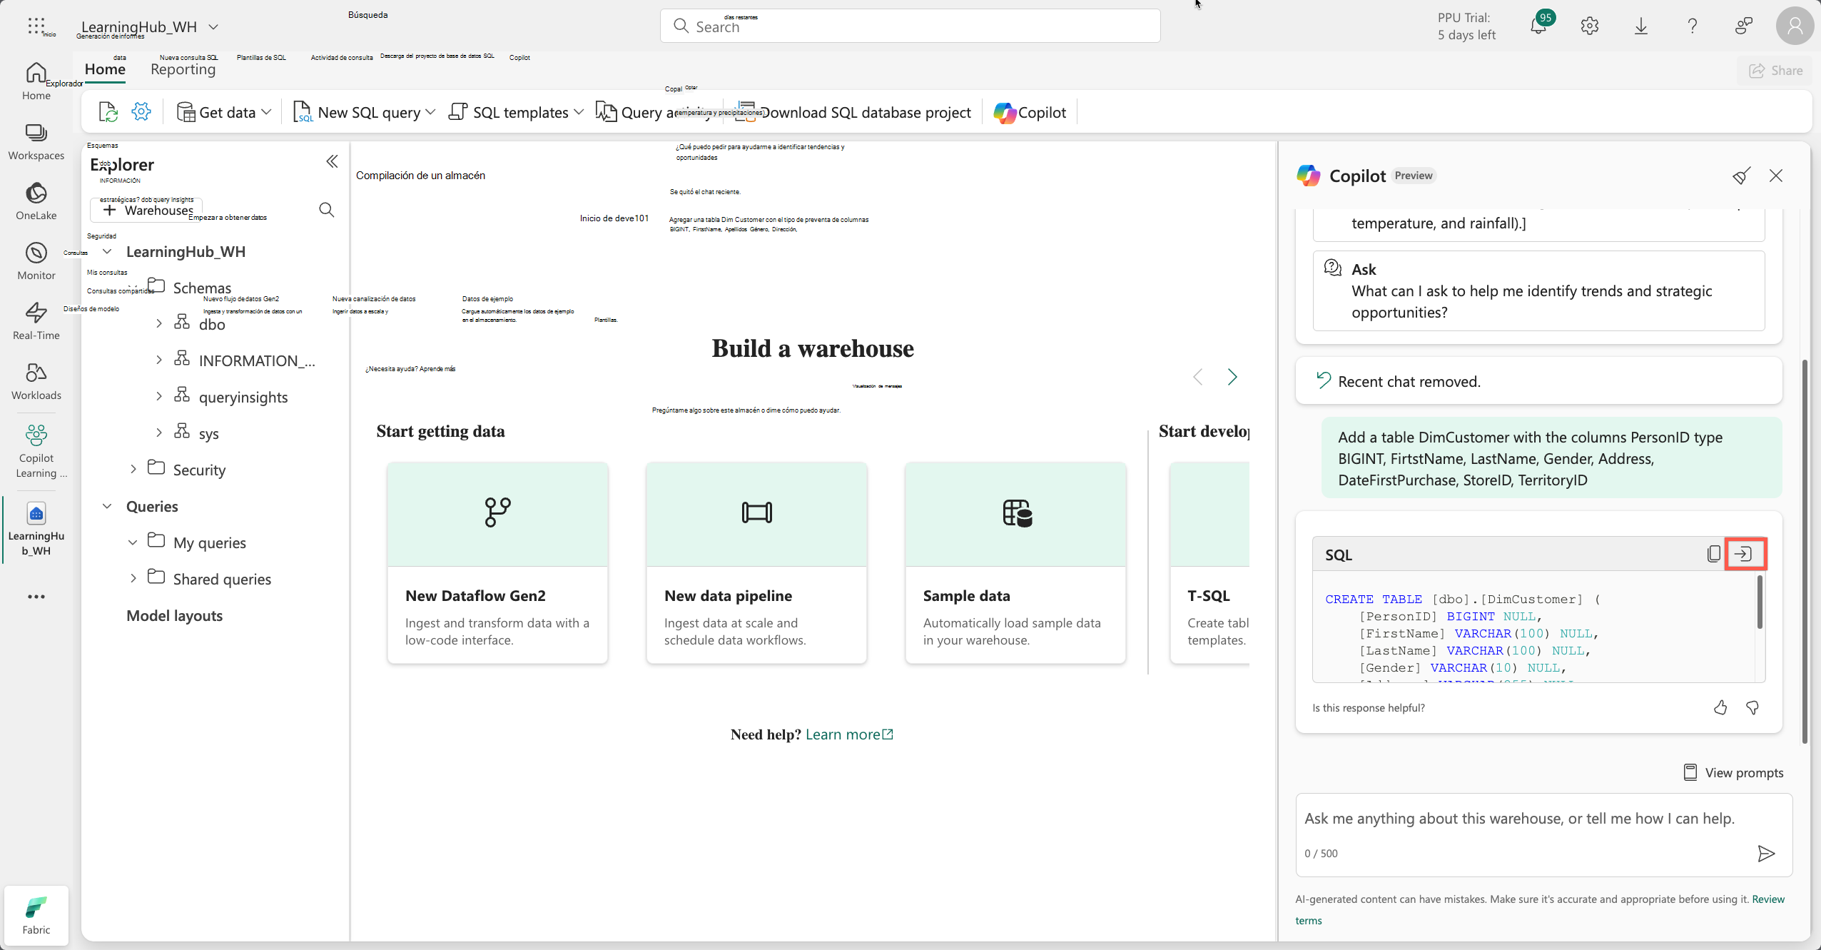Open the New data pipeline card
This screenshot has width=1821, height=950.
click(x=756, y=562)
